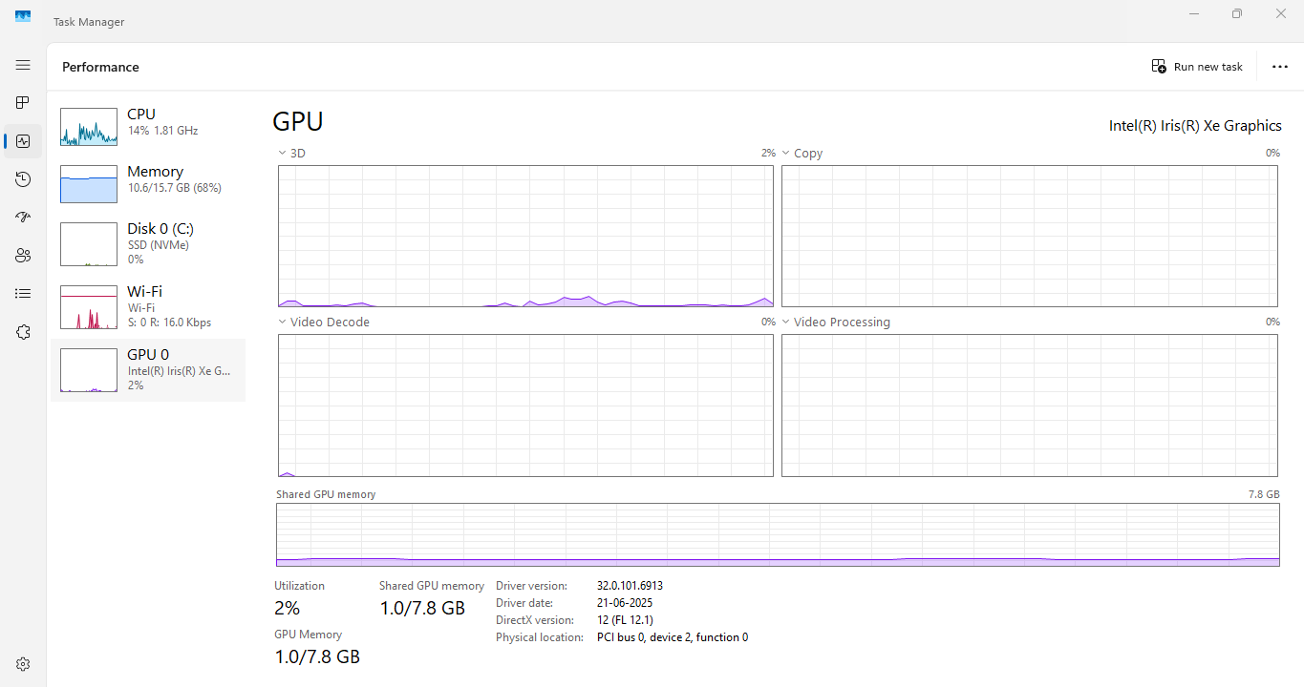Open the navigation hamburger menu

(x=23, y=65)
